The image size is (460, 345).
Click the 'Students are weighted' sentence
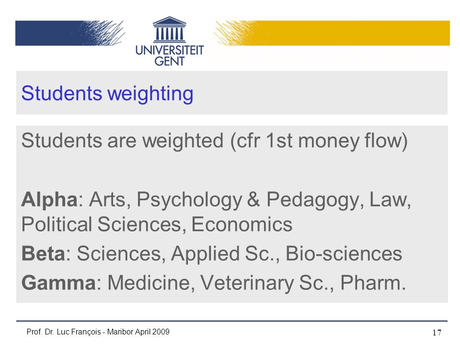[x=215, y=140]
